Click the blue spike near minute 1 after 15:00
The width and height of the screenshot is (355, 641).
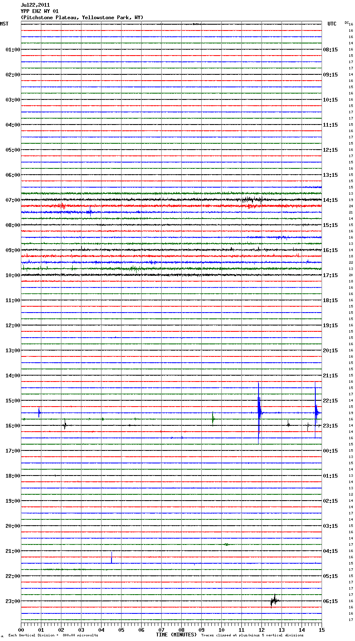39,412
